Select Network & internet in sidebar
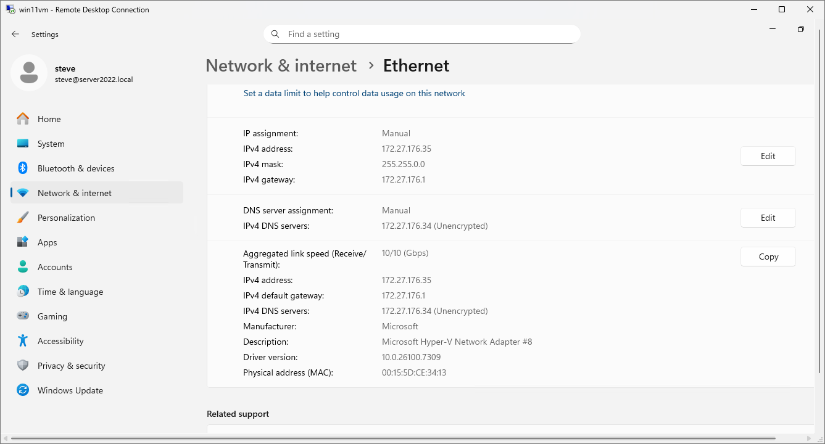 [74, 193]
